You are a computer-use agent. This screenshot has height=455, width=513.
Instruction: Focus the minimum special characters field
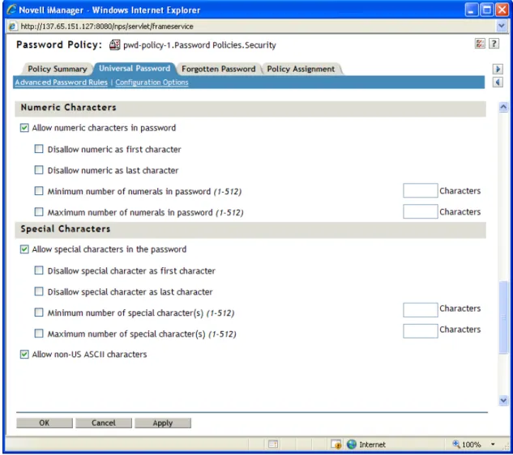pyautogui.click(x=421, y=310)
